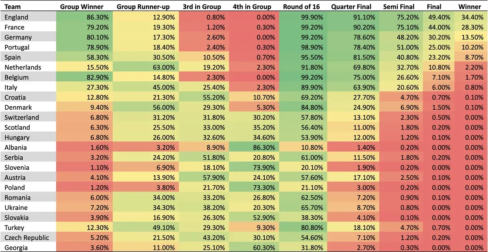Click England's 34.40% Winner cell
Viewport: 488px width, 252px height.
point(470,17)
